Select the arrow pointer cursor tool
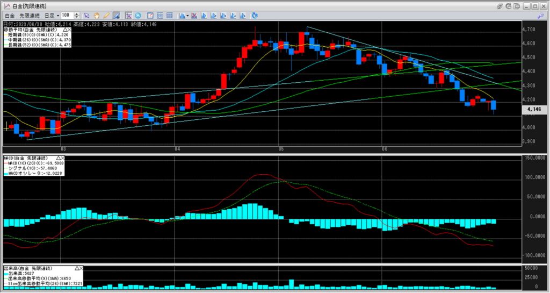The height and width of the screenshot is (293, 550). click(86, 16)
